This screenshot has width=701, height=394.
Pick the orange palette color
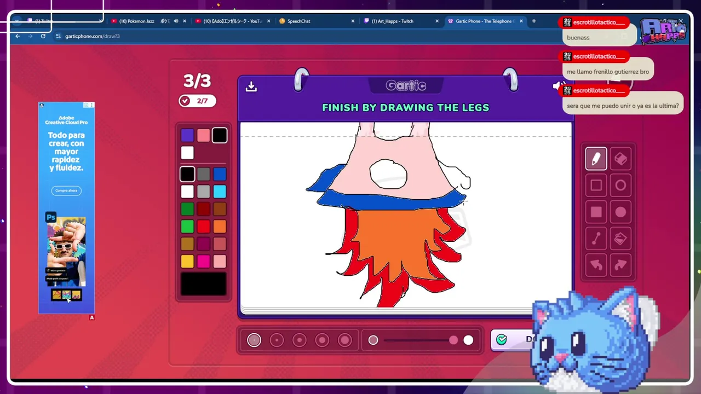click(220, 227)
